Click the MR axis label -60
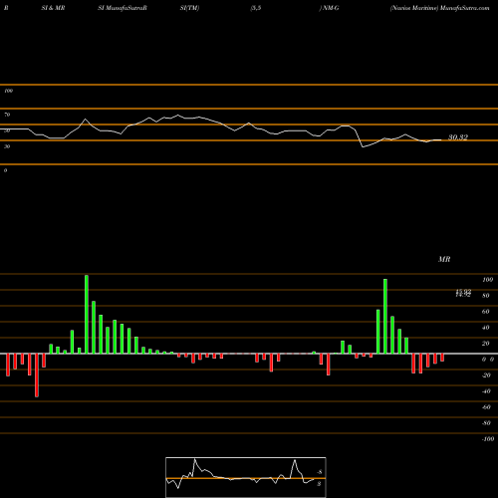 click(x=486, y=407)
